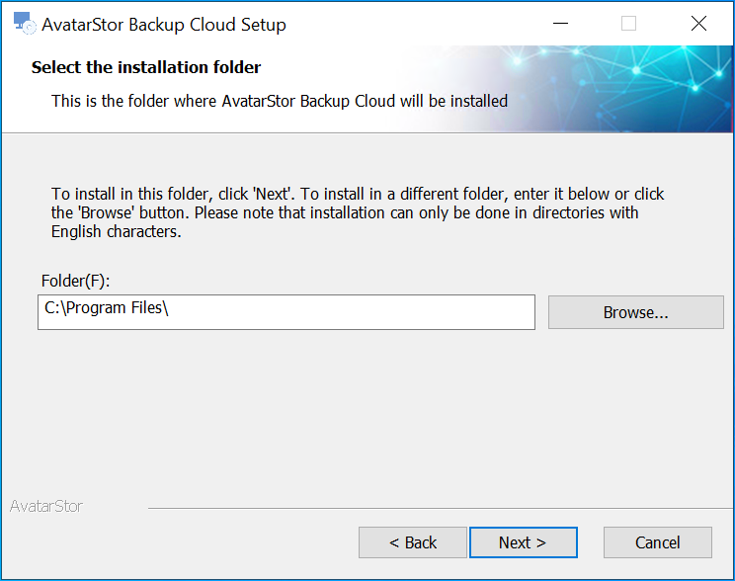Click the instruction paragraph about English characters
The height and width of the screenshot is (581, 735).
(358, 212)
